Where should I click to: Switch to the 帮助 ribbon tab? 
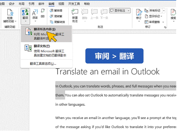click(87, 4)
